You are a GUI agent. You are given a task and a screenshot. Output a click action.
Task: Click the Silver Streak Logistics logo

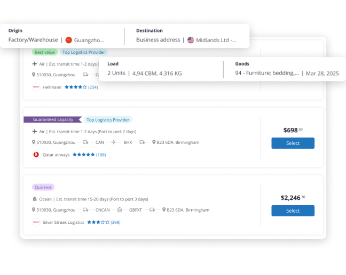coord(36,222)
